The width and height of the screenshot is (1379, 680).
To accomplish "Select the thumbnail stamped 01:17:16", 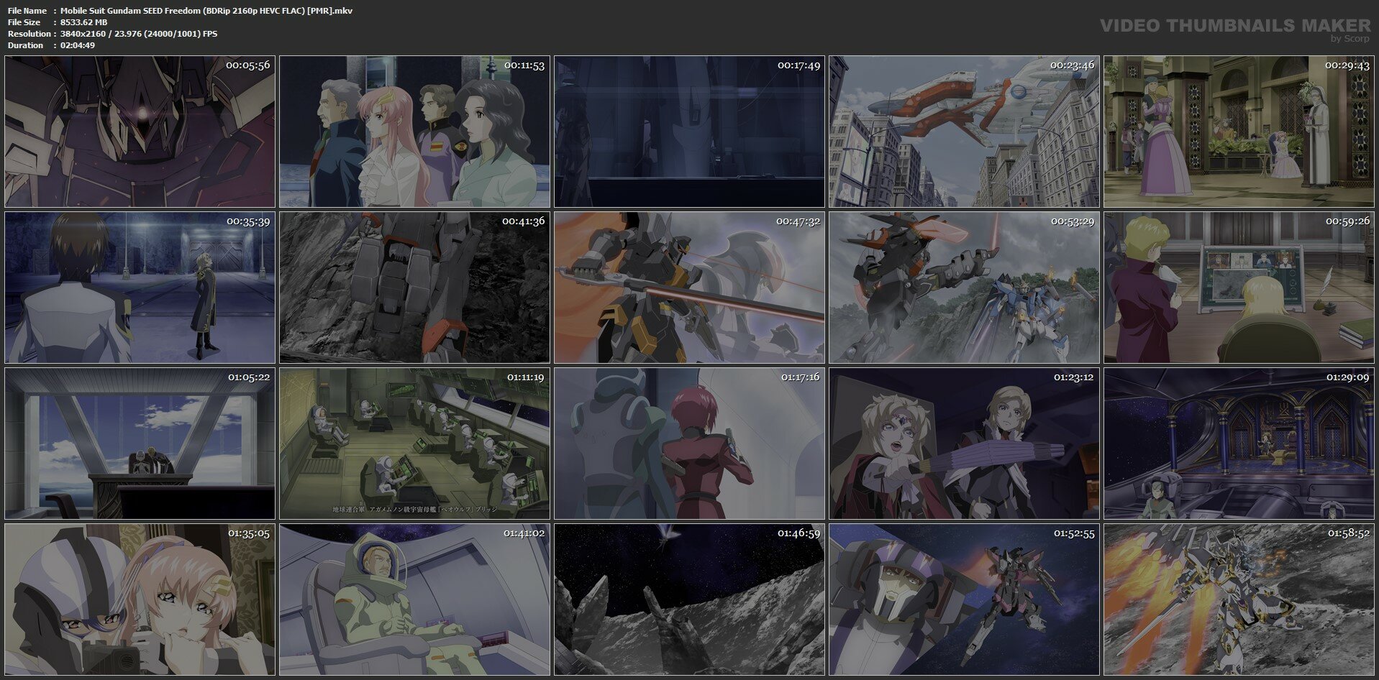I will (x=689, y=444).
